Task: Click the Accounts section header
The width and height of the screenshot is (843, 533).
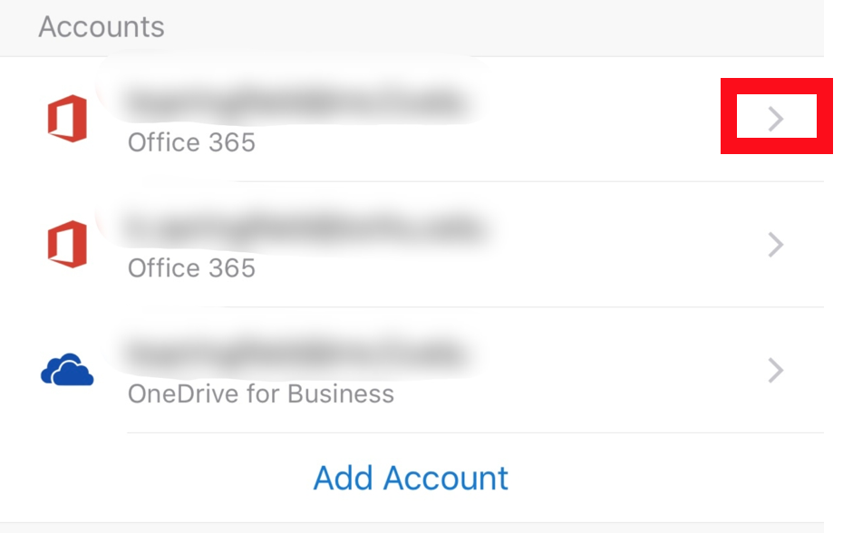Action: 102,26
